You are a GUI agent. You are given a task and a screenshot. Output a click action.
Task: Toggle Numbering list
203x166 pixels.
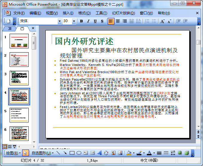[147, 21]
